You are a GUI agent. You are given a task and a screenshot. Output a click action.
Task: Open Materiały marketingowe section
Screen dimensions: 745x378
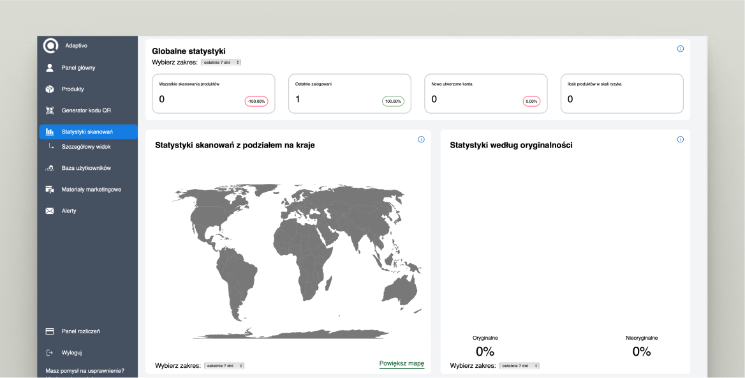click(x=91, y=190)
